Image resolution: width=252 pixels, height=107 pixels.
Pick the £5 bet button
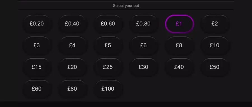click(x=108, y=46)
